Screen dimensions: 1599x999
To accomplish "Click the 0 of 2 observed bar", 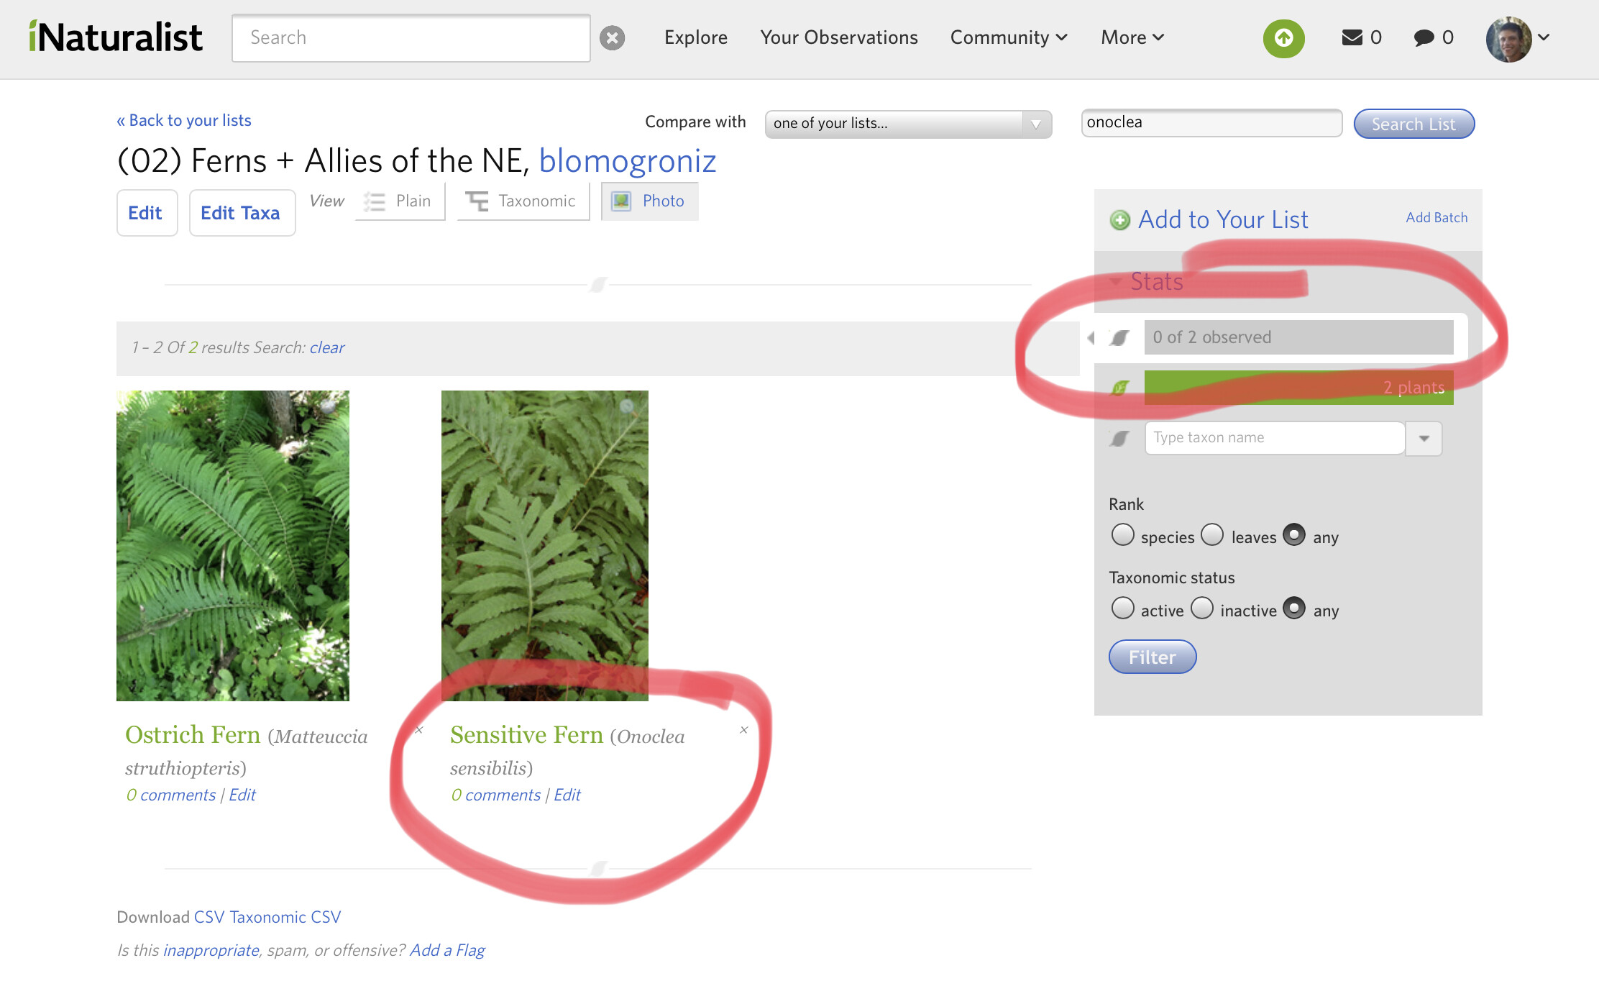I will (x=1298, y=337).
